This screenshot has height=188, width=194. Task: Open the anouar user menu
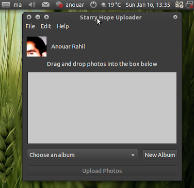pos(75,5)
